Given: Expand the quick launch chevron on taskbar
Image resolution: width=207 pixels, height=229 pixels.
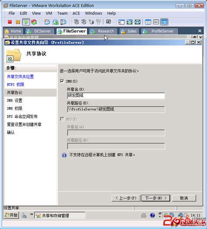Looking at the screenshot, I should pyautogui.click(x=31, y=214).
